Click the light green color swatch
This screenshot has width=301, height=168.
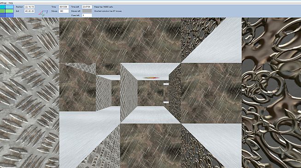[10, 11]
